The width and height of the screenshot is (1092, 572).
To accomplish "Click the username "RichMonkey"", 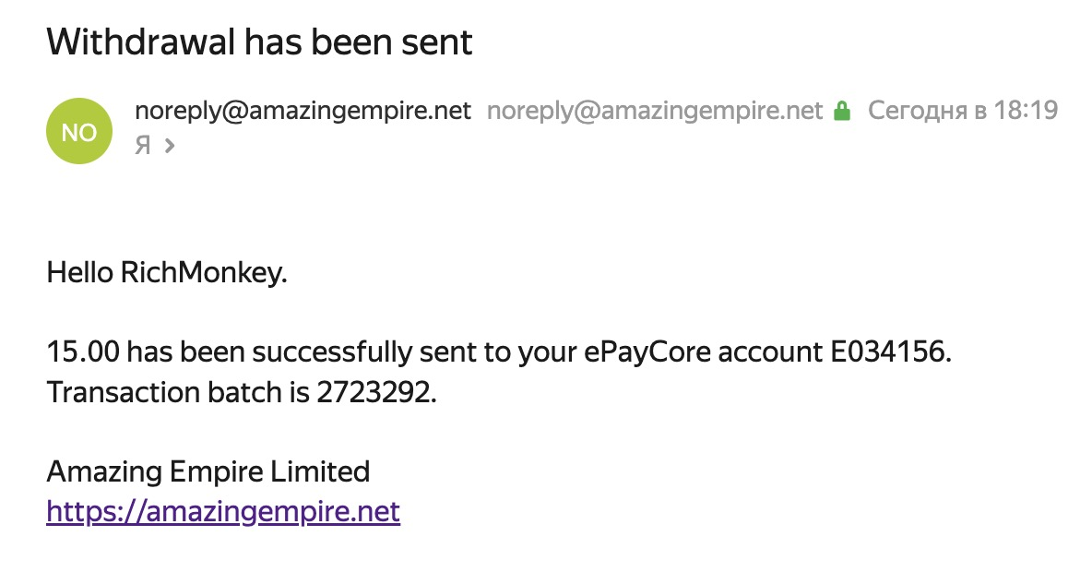I will [x=204, y=274].
